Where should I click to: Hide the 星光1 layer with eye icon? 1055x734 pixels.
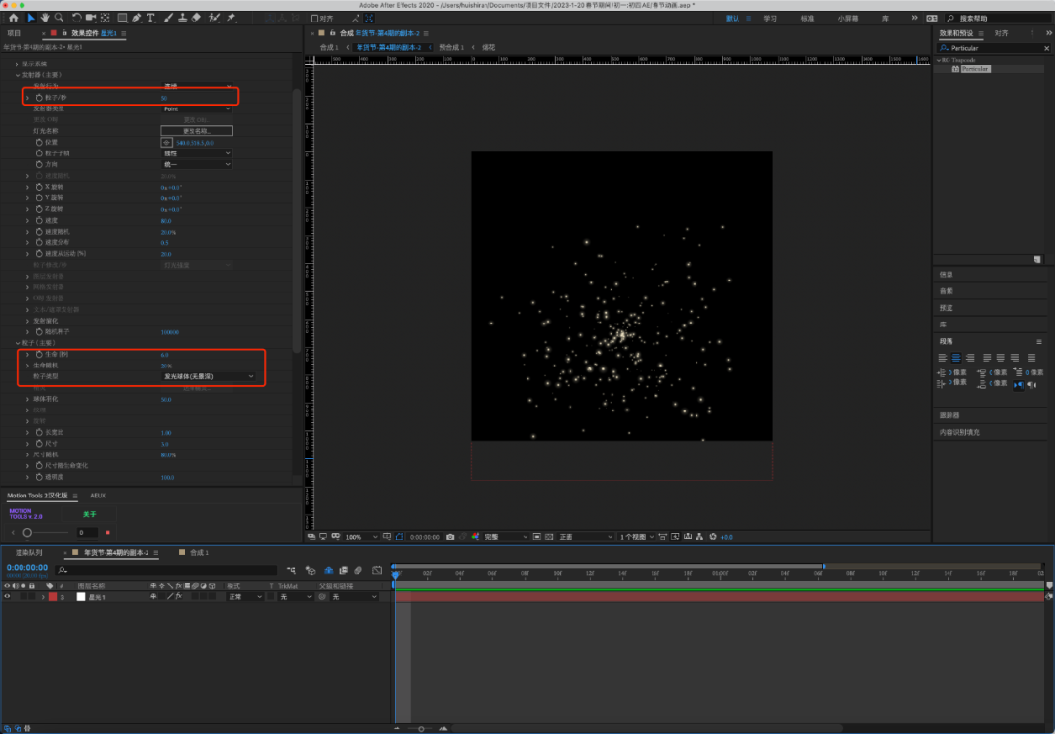(x=8, y=596)
